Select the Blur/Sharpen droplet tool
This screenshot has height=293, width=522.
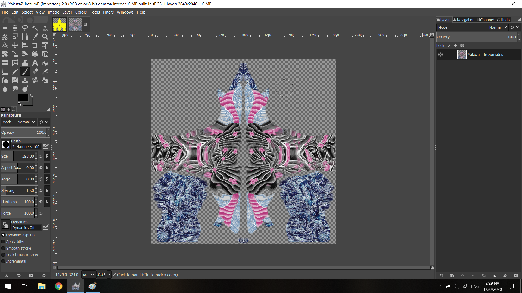pyautogui.click(x=5, y=89)
